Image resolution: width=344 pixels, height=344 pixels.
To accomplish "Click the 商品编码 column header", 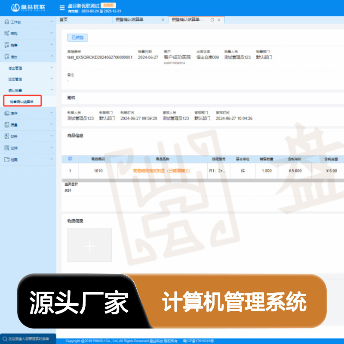I will point(98,159).
